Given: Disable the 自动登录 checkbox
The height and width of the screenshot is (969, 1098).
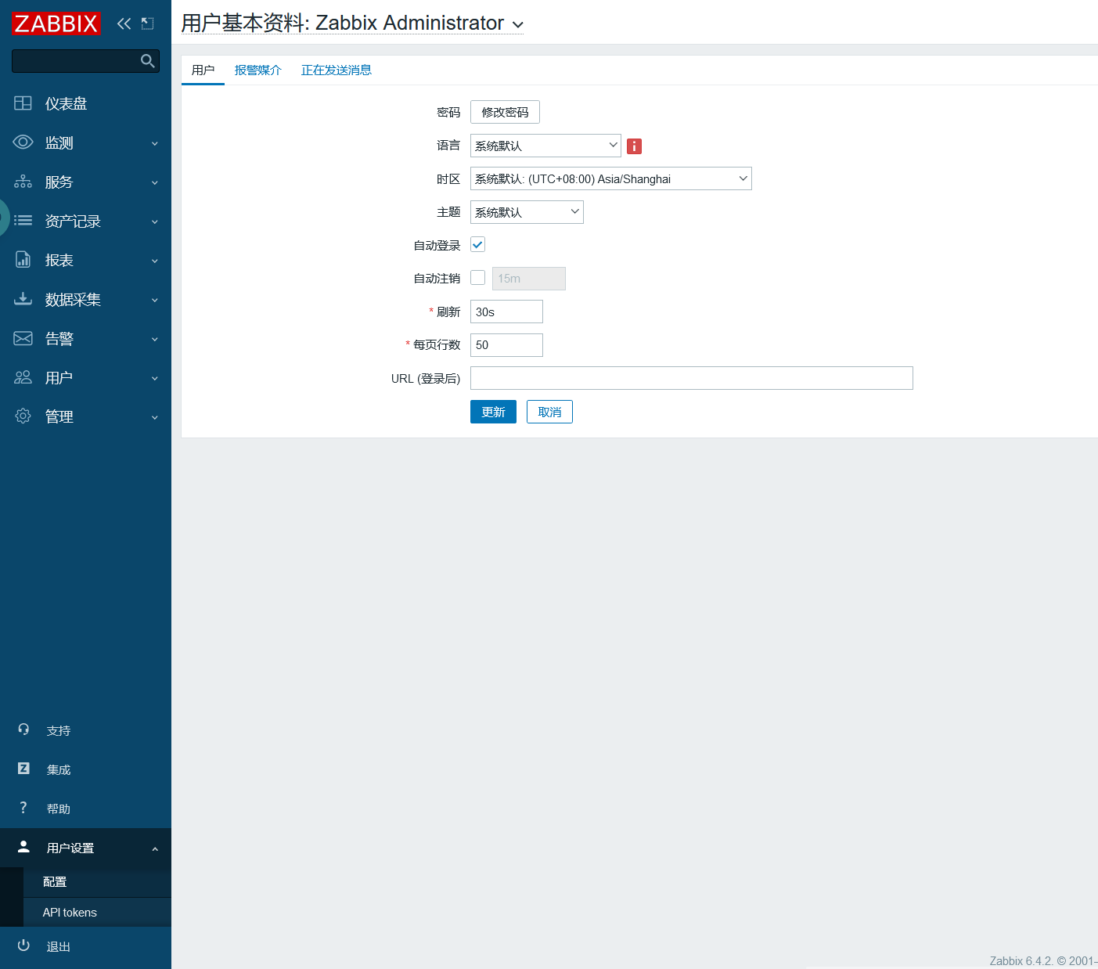Looking at the screenshot, I should pos(477,245).
